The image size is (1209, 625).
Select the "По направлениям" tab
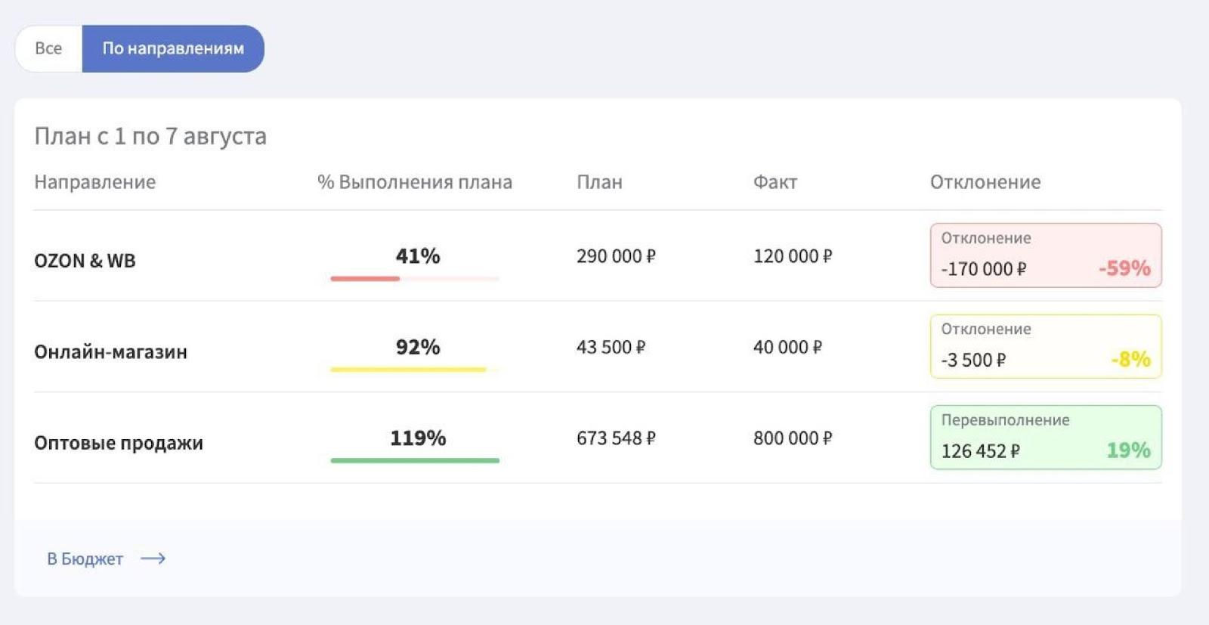tap(173, 48)
